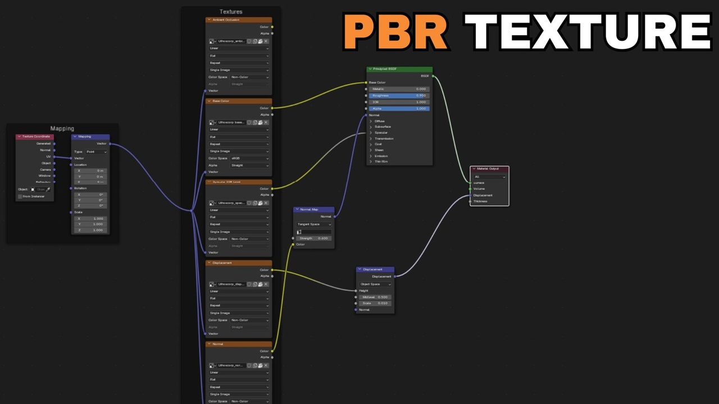This screenshot has height=404, width=719.
Task: Open the All target dropdown in Material Output
Action: click(489, 177)
